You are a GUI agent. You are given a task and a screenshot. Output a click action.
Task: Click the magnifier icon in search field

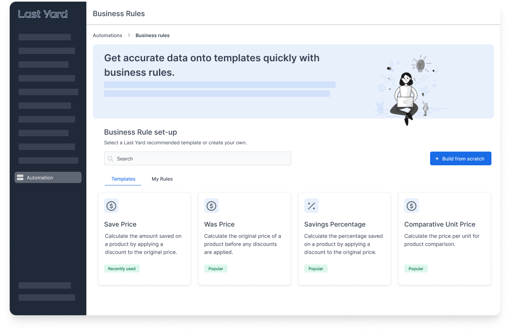(111, 159)
